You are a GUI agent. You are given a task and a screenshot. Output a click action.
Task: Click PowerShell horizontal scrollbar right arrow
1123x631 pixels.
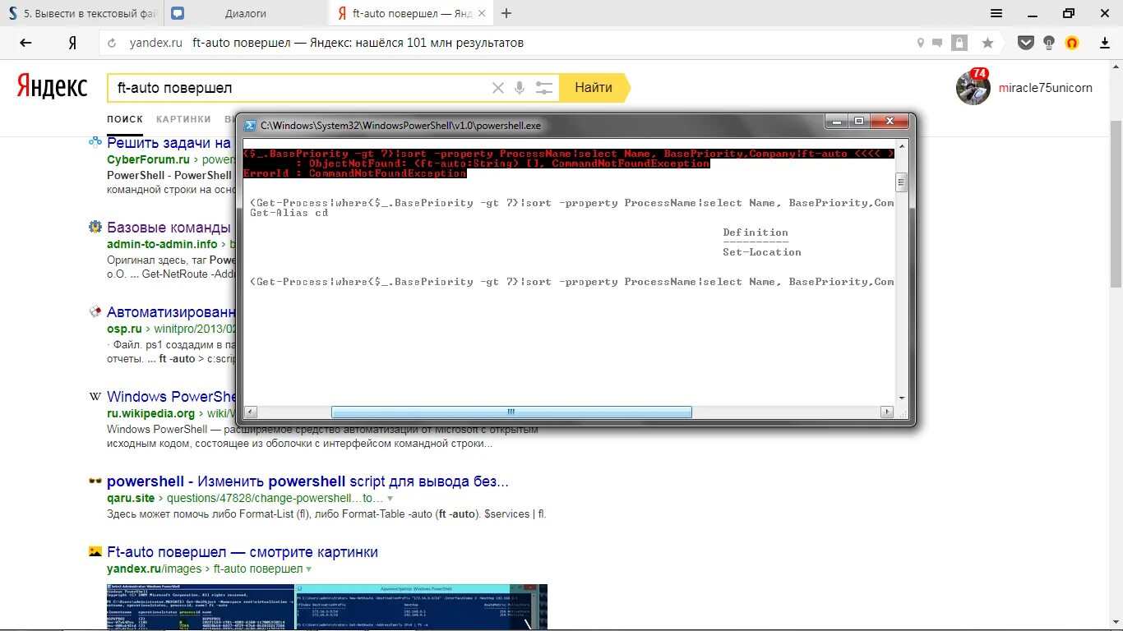click(887, 412)
